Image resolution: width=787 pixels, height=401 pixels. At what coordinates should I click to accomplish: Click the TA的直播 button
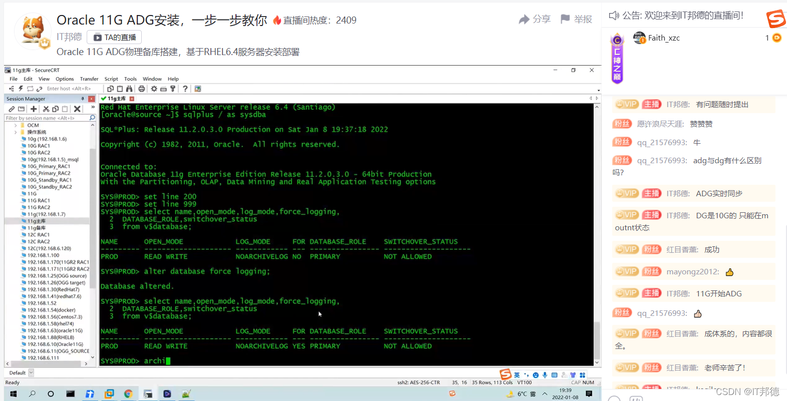[114, 37]
